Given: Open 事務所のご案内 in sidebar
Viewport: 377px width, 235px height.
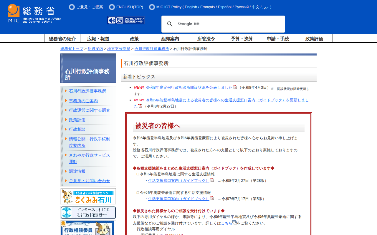Looking at the screenshot, I should (83, 101).
